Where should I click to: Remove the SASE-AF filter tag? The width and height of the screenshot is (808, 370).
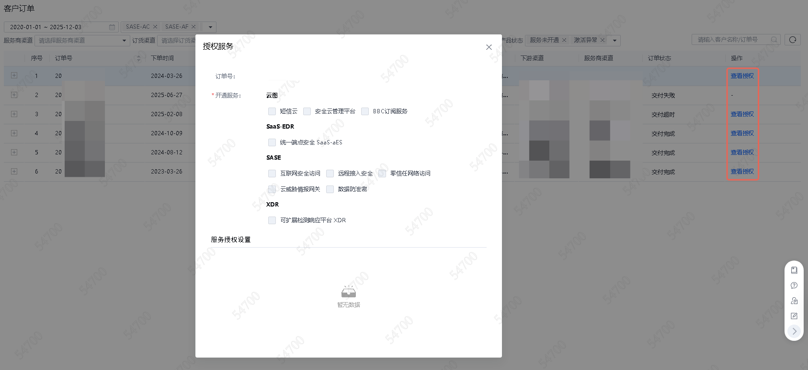click(x=193, y=27)
